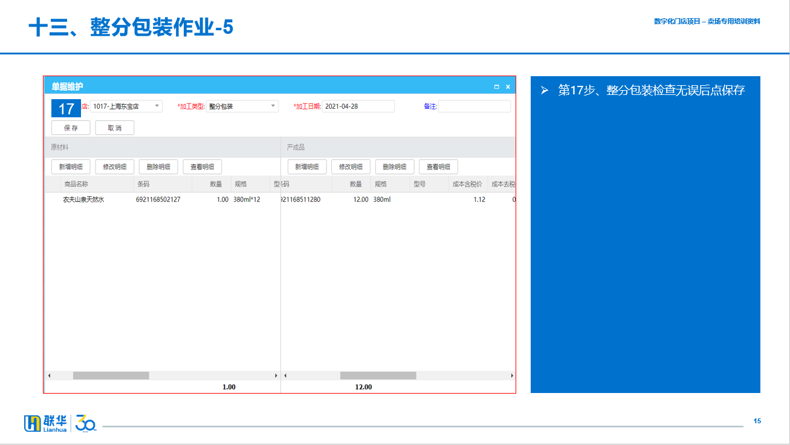
Task: Click the 数量 column header in 产成品
Action: coord(351,184)
